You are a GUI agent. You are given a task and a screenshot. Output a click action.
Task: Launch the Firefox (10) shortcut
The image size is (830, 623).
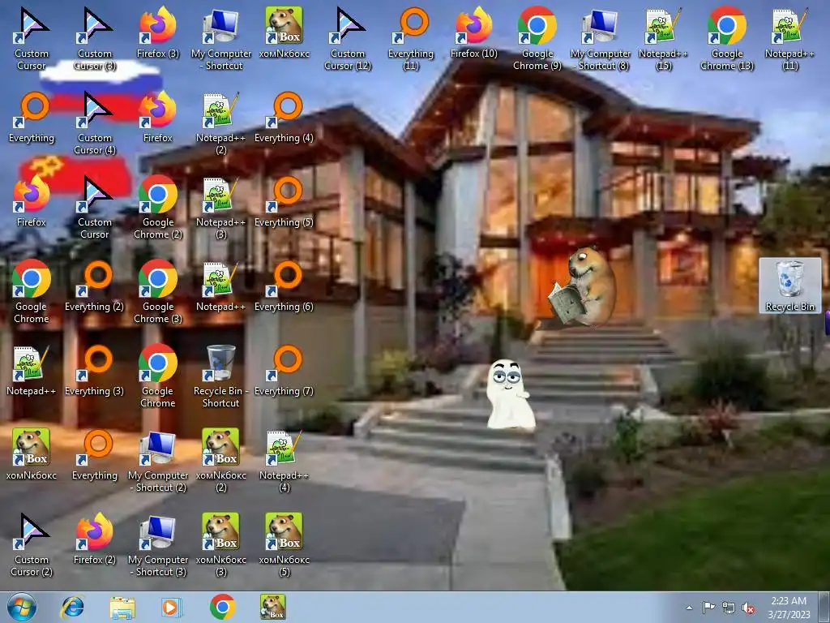click(473, 32)
